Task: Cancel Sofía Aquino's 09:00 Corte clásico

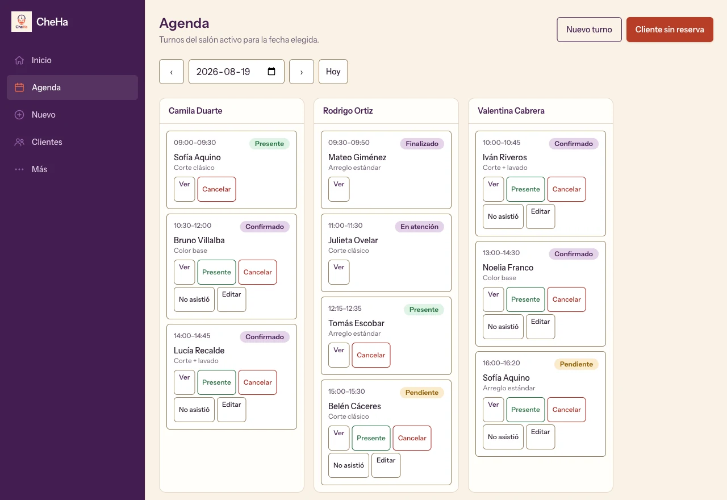Action: point(216,189)
